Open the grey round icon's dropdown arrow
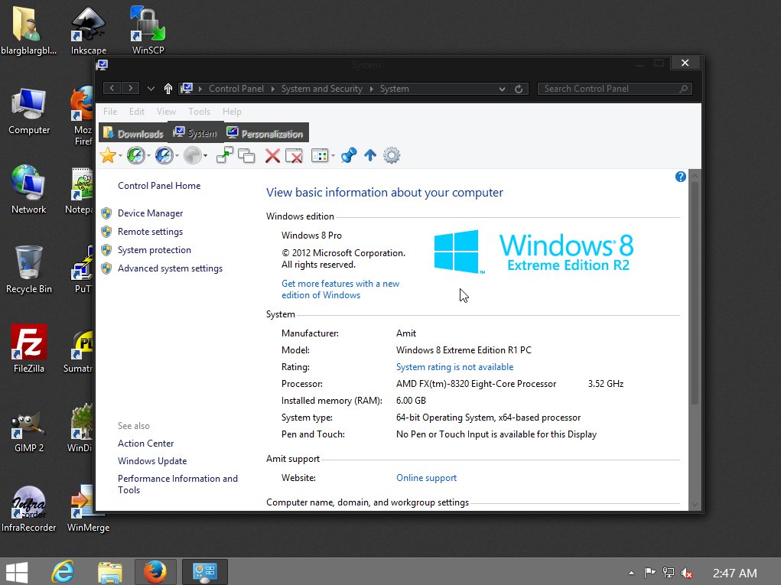 click(x=205, y=156)
